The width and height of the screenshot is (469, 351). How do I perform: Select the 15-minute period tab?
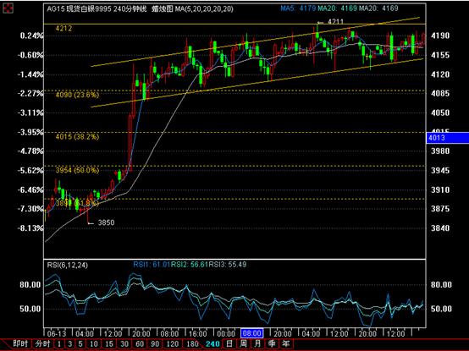pyautogui.click(x=109, y=344)
